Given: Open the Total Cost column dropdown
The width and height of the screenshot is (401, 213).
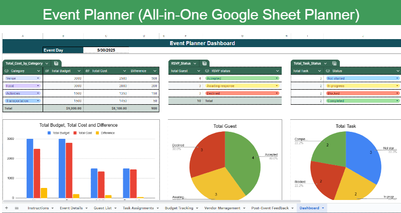Looking at the screenshot, I should click(x=124, y=71).
